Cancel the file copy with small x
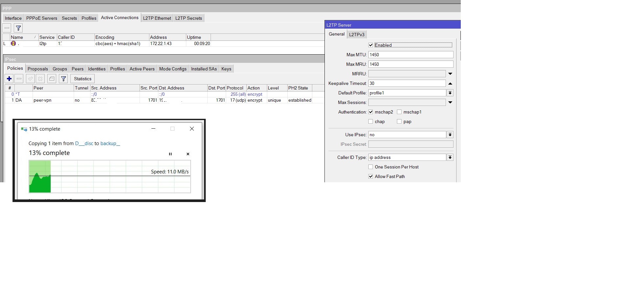Screen dimensions: 627x307 click(188, 154)
